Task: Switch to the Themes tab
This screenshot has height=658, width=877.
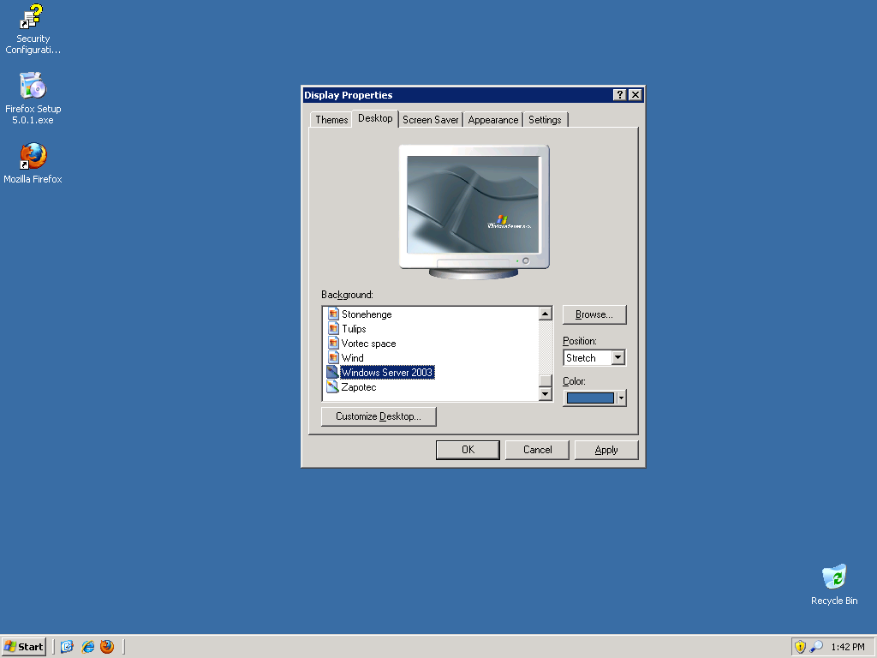Action: [x=331, y=120]
